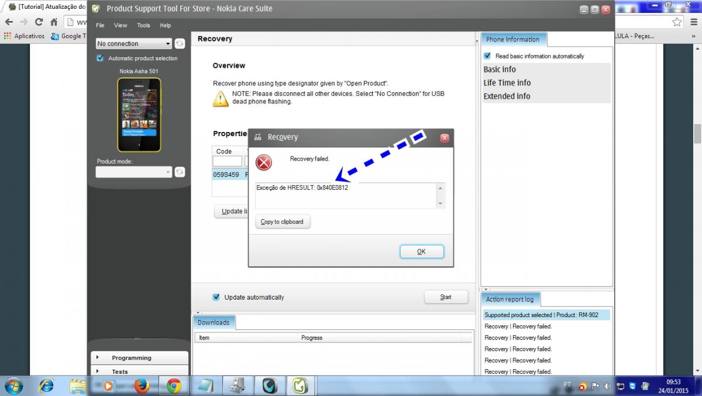Click the yellow warning note icon
This screenshot has width=702, height=396.
(x=220, y=99)
